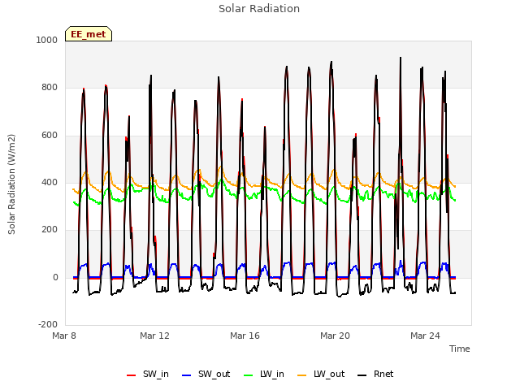Click the Mar 24 axis label
The width and height of the screenshot is (520, 390).
point(425,336)
